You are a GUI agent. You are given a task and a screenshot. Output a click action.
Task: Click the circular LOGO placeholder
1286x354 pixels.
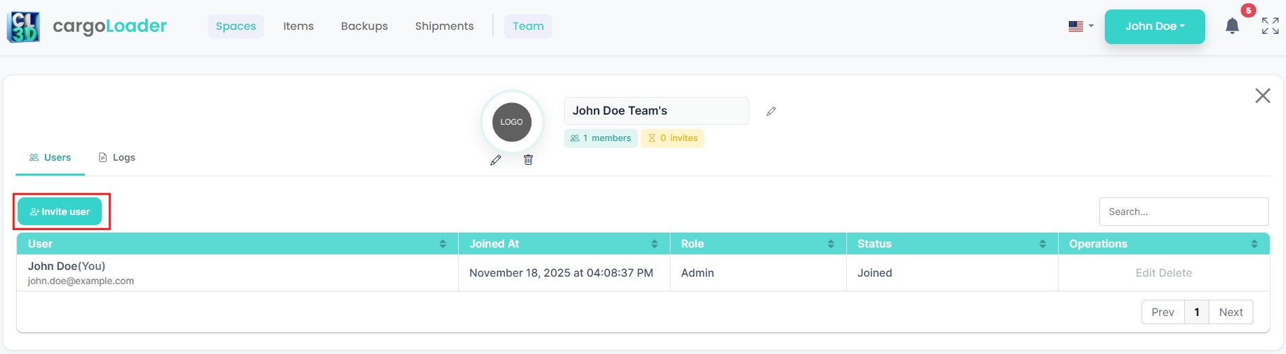(x=512, y=122)
